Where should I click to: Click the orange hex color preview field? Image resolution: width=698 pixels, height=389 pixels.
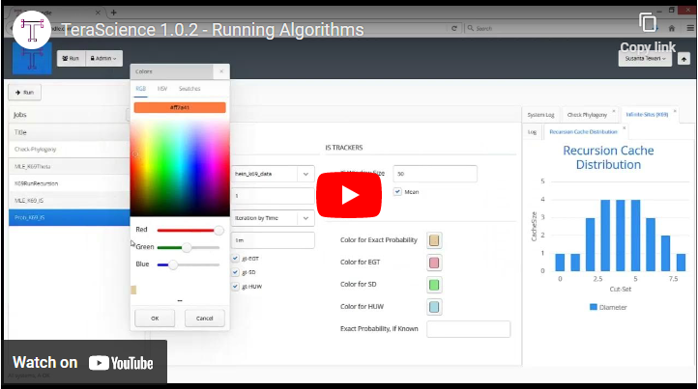(x=180, y=107)
